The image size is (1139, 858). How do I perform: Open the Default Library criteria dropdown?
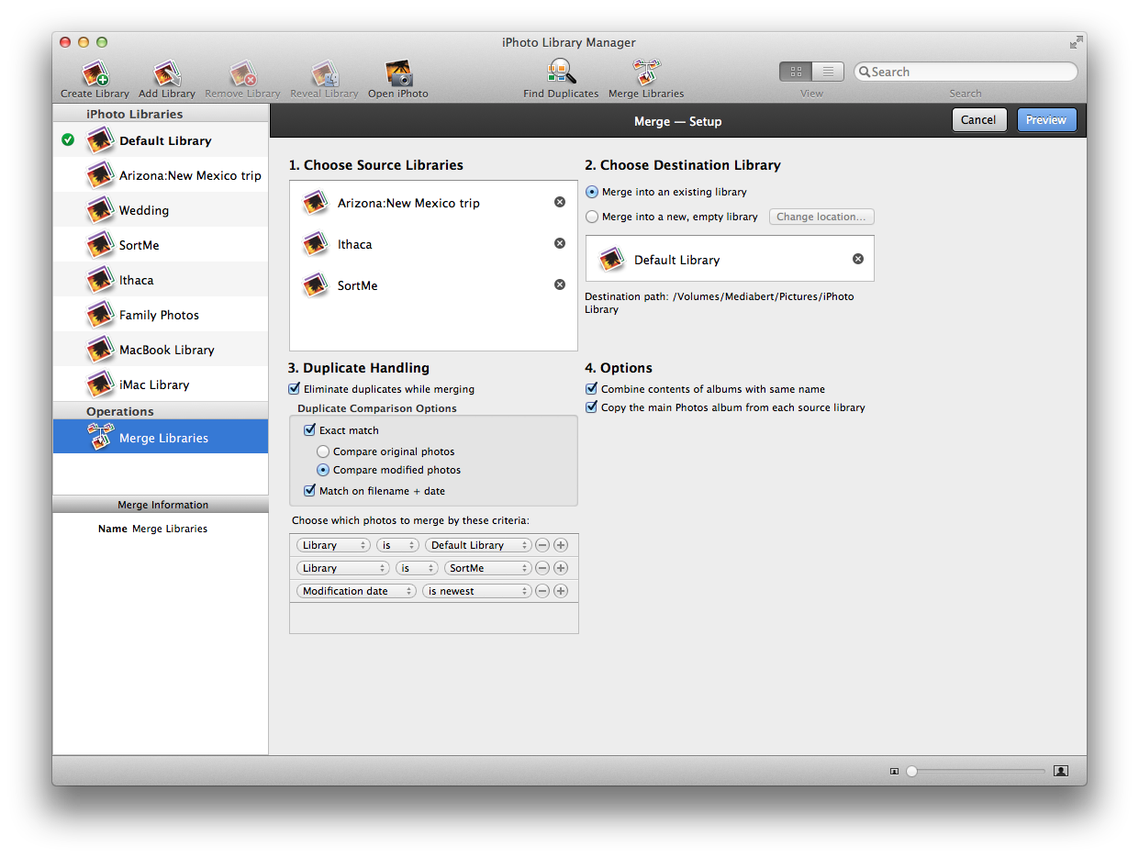coord(478,545)
